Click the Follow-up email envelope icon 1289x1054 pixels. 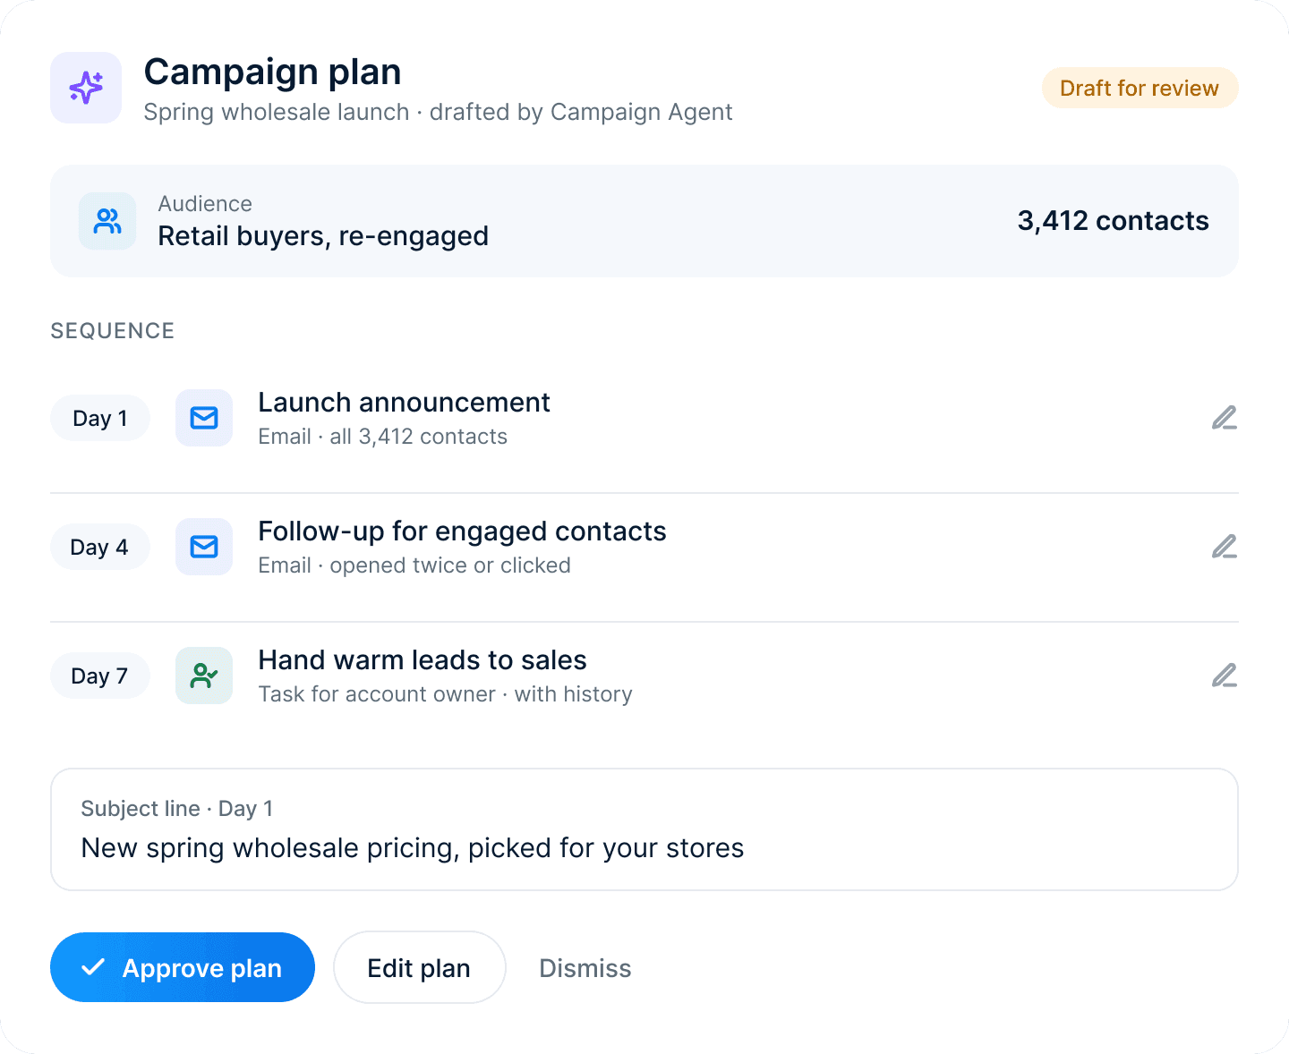204,547
